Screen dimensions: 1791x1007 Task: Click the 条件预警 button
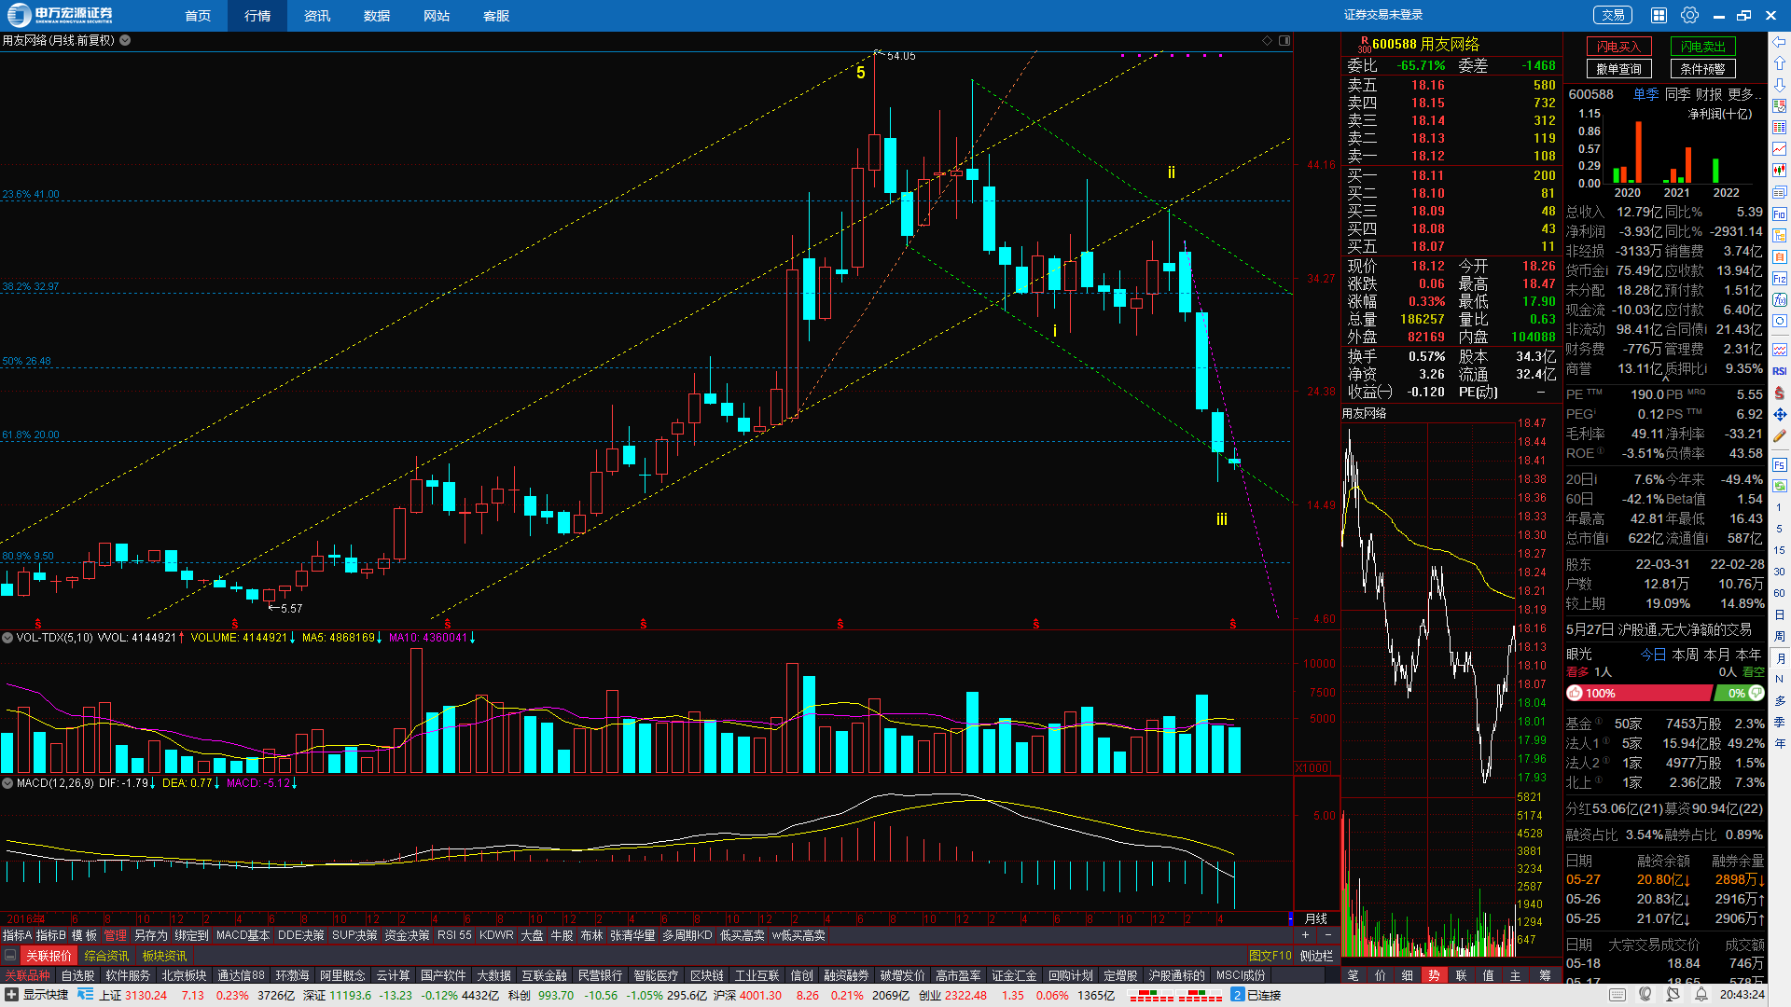tap(1702, 69)
